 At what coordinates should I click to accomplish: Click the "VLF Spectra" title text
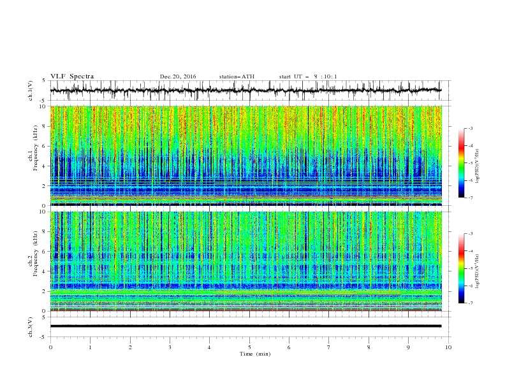72,76
